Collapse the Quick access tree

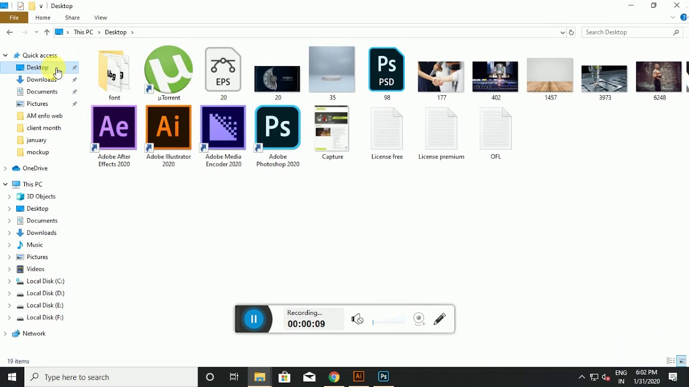pyautogui.click(x=5, y=55)
